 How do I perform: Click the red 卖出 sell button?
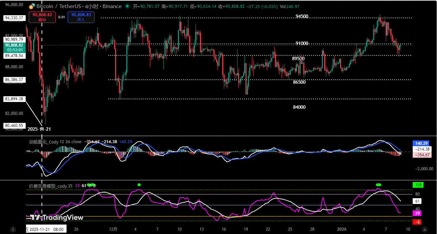coord(42,17)
